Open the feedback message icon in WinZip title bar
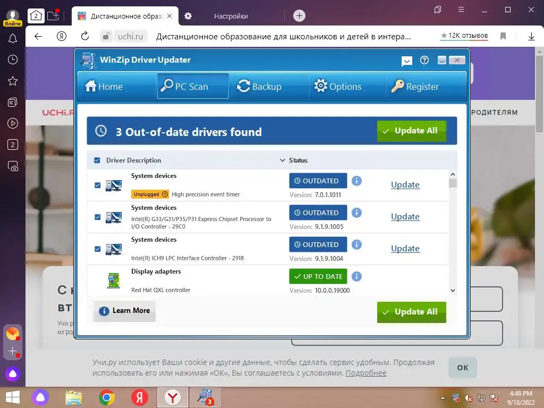The image size is (544, 408). (x=406, y=61)
